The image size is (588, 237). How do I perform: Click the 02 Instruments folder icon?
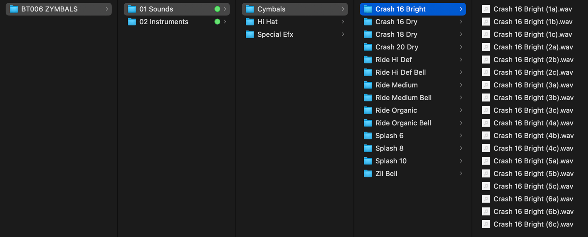(x=132, y=22)
